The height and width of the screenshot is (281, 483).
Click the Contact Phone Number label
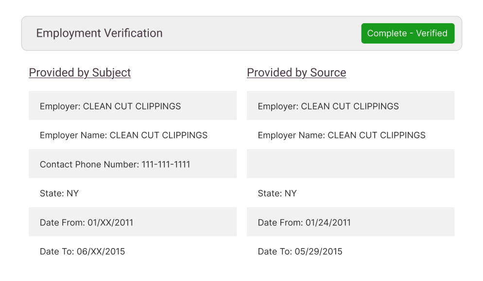click(89, 164)
